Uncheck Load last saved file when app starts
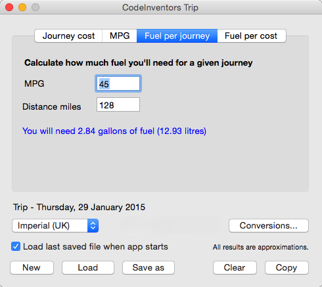 coord(16,246)
